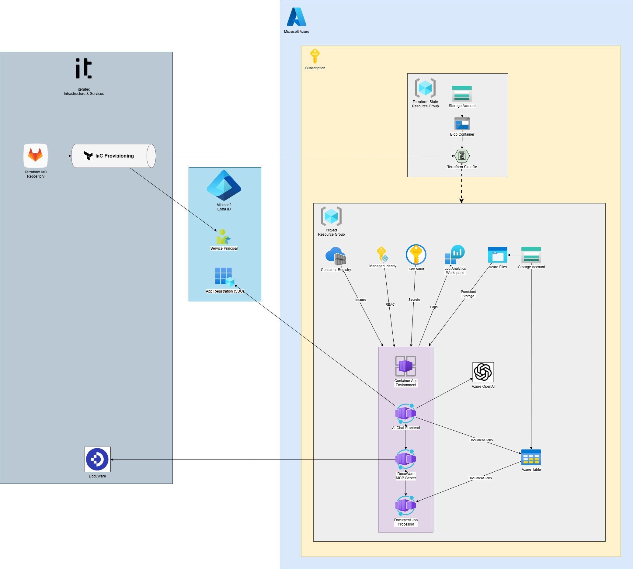Click the Storage Account icon next to Azure Files
This screenshot has width=633, height=569.
531,255
